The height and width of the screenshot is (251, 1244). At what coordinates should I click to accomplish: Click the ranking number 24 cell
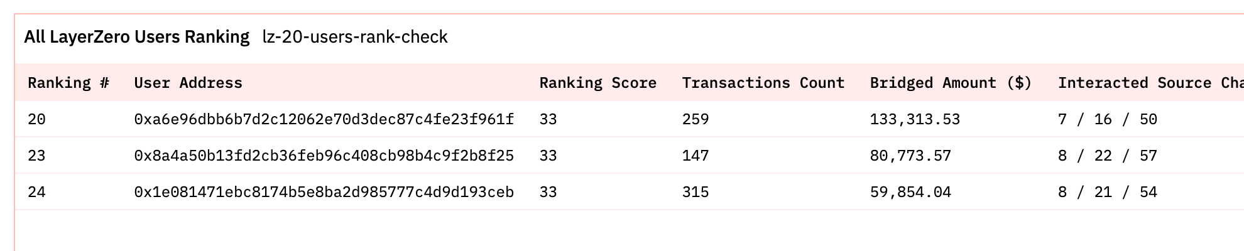tap(36, 192)
